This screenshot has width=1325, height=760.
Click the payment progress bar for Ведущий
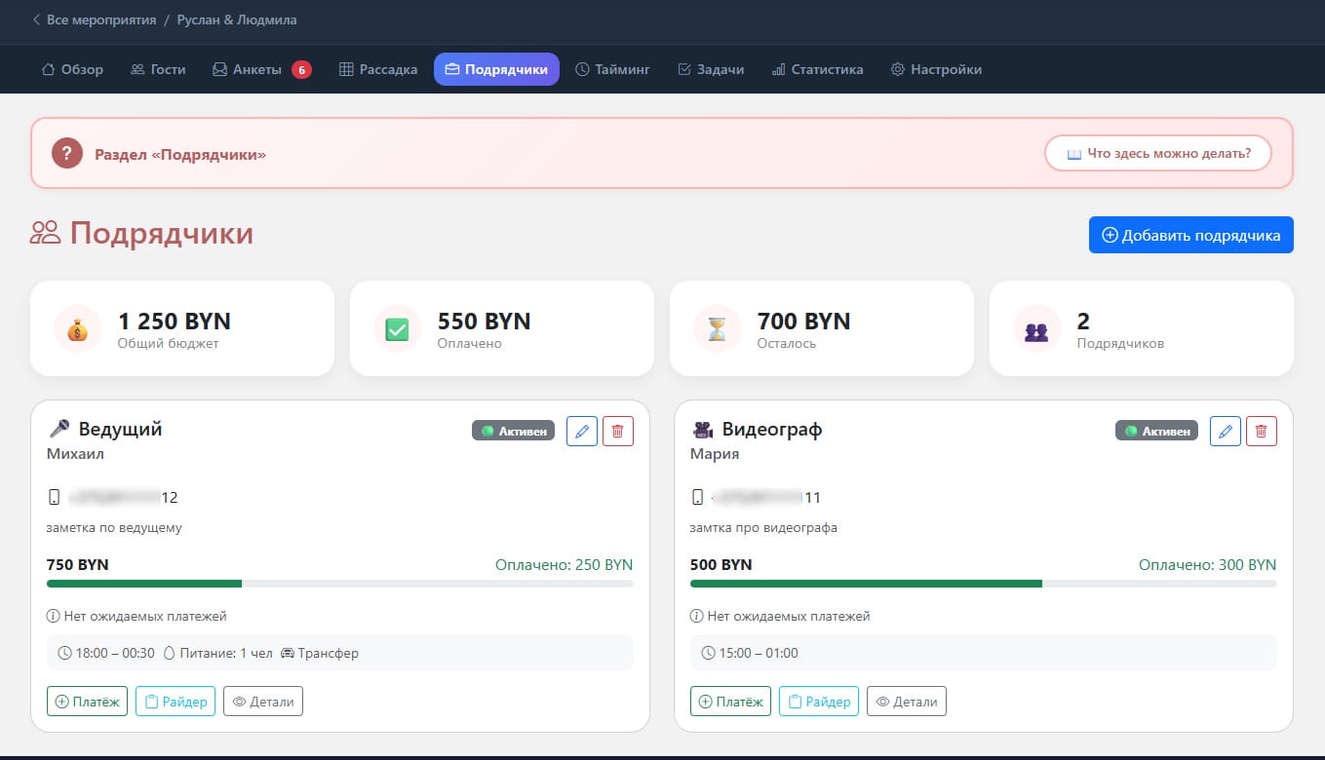click(x=340, y=584)
